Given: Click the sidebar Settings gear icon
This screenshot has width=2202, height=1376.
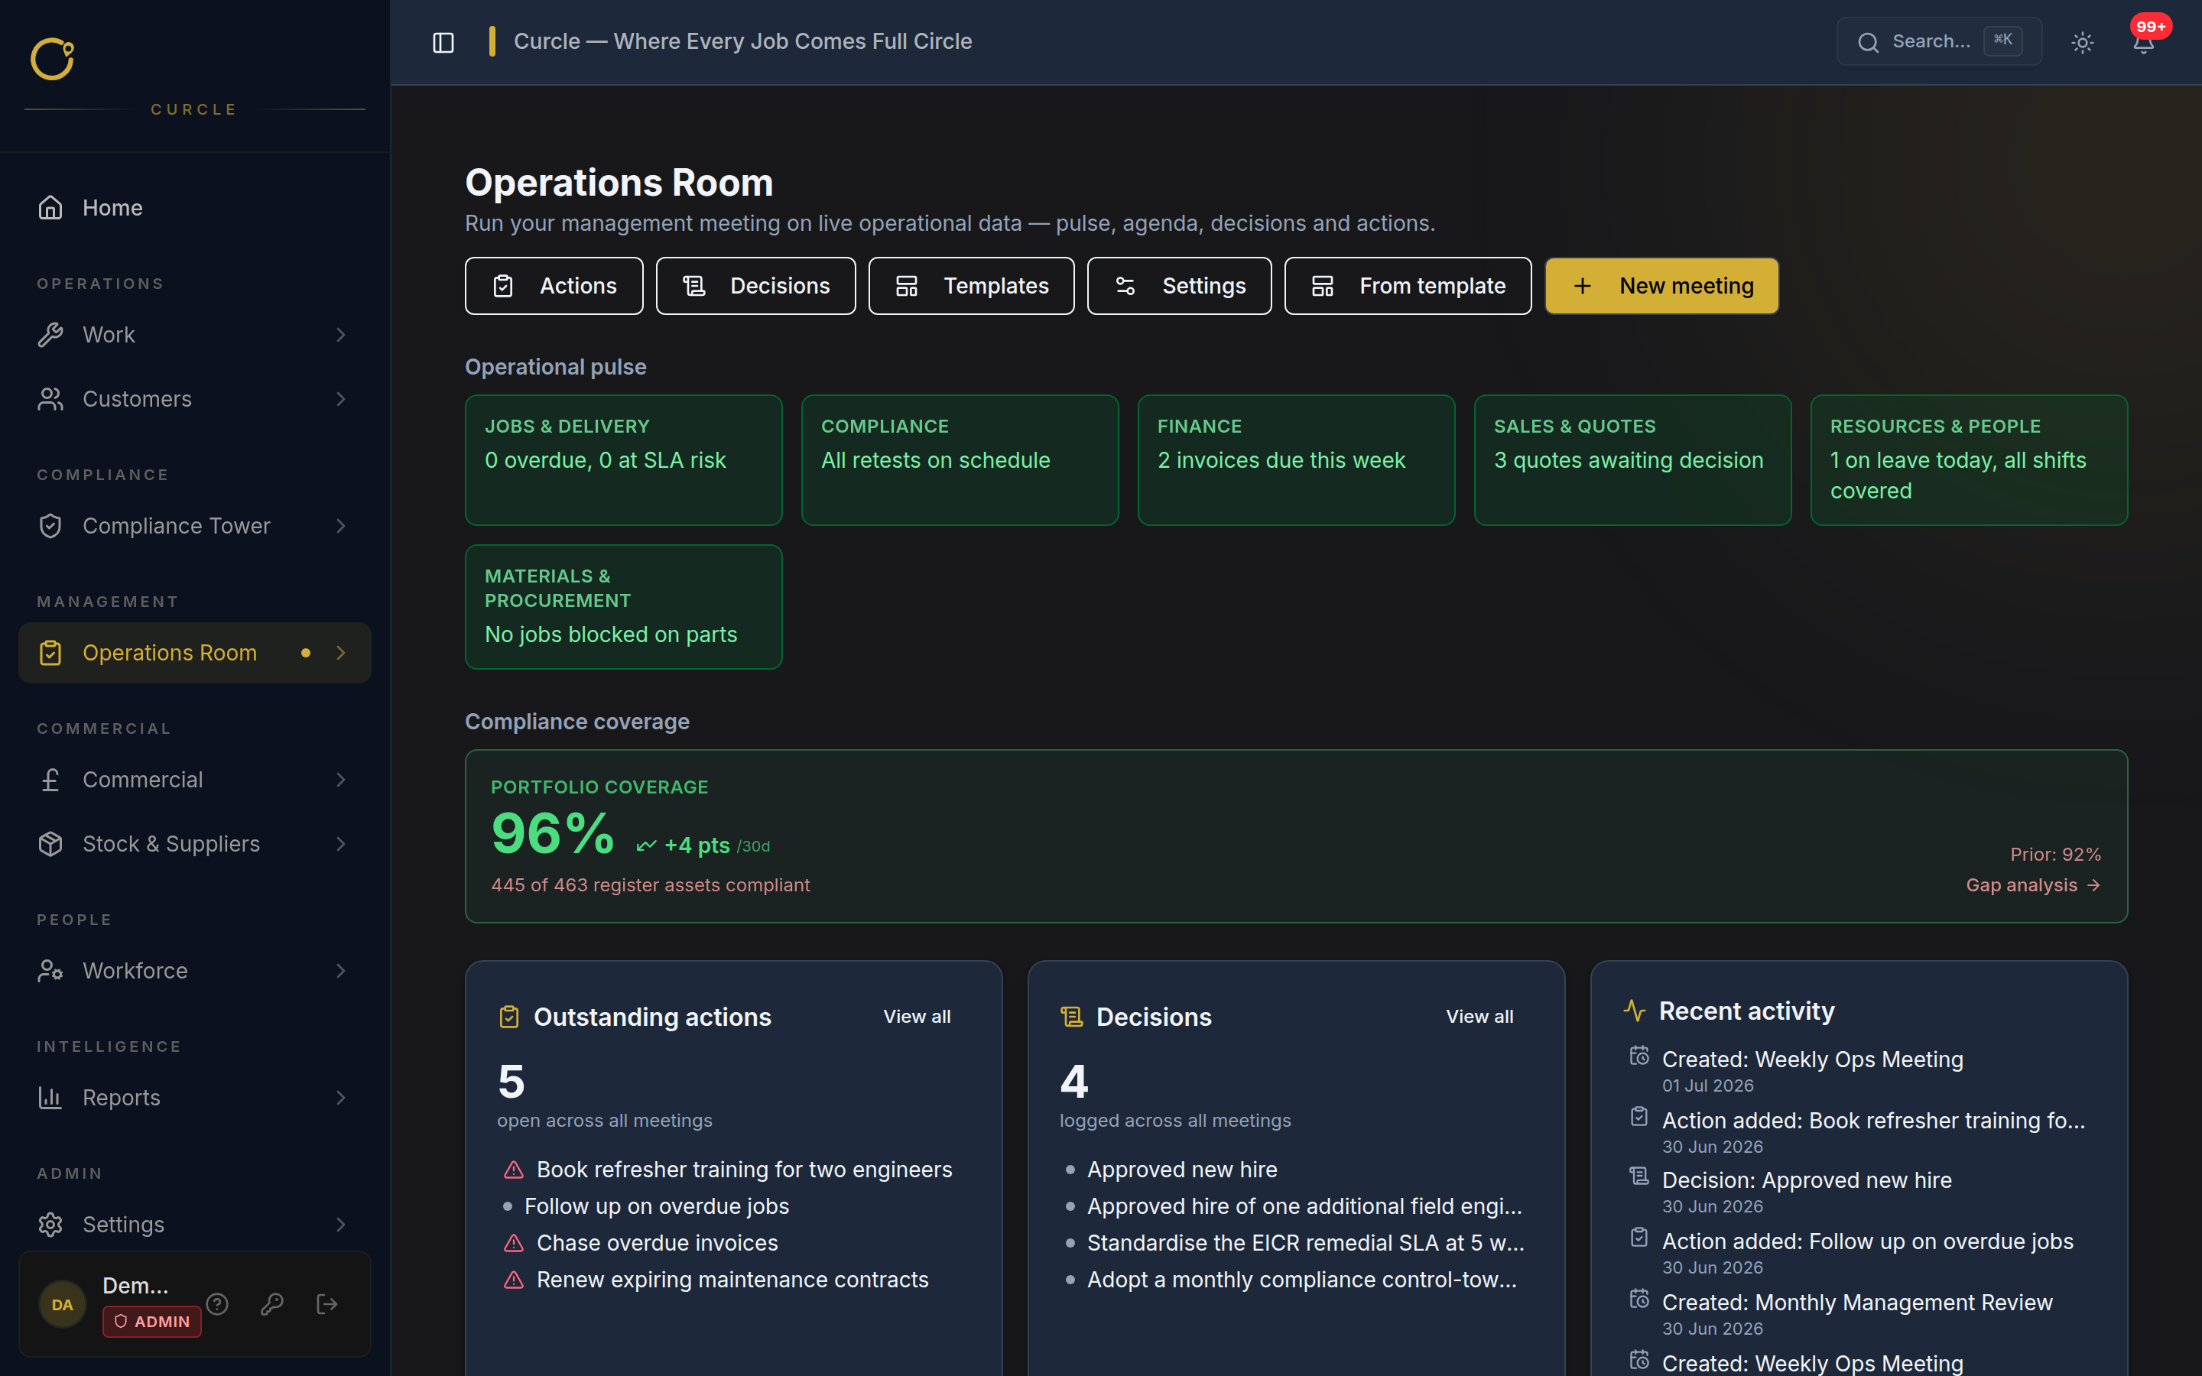Looking at the screenshot, I should click(50, 1225).
